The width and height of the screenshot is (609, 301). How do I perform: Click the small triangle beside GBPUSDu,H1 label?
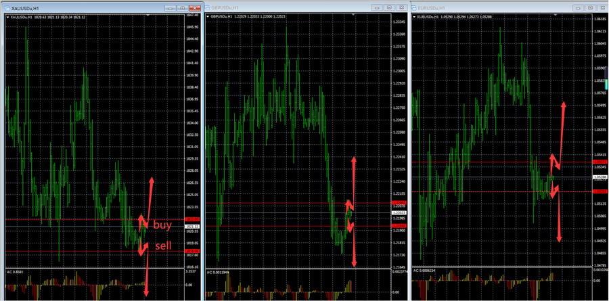pos(208,16)
